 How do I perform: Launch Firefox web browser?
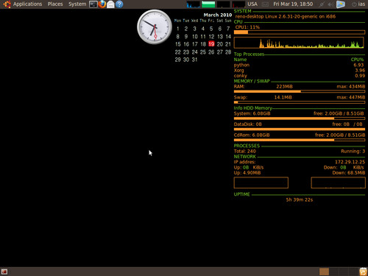point(102,4)
